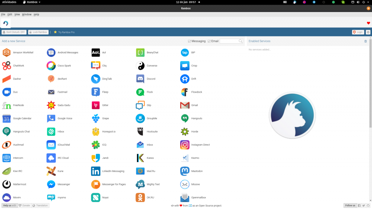Open Rambox Facebook page icon
Image resolution: width=372 pixels, height=209 pixels.
(359, 205)
